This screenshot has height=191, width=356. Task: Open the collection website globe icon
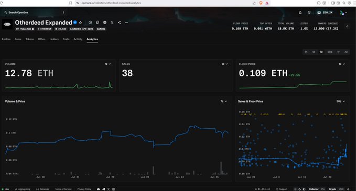coord(105,23)
